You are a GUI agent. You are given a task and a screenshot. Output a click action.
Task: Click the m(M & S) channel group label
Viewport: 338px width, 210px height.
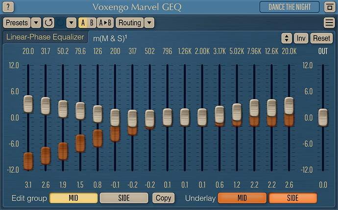tap(110, 38)
